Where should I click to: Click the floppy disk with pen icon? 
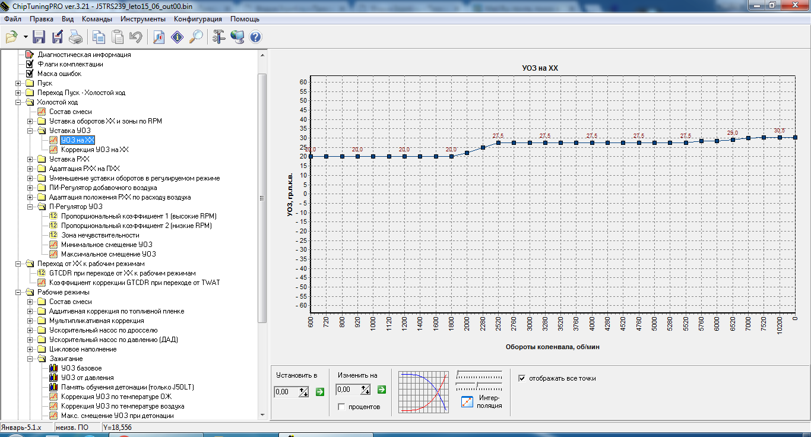tap(58, 37)
